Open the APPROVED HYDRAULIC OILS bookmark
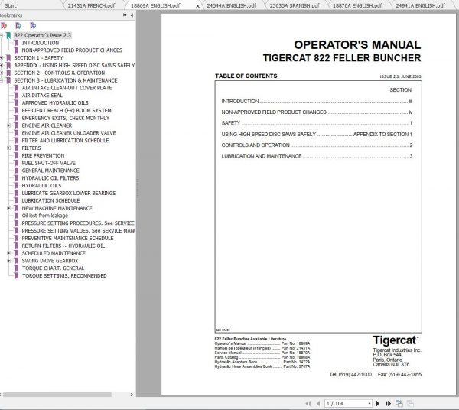Viewport: 459px width, 410px height. coord(55,103)
